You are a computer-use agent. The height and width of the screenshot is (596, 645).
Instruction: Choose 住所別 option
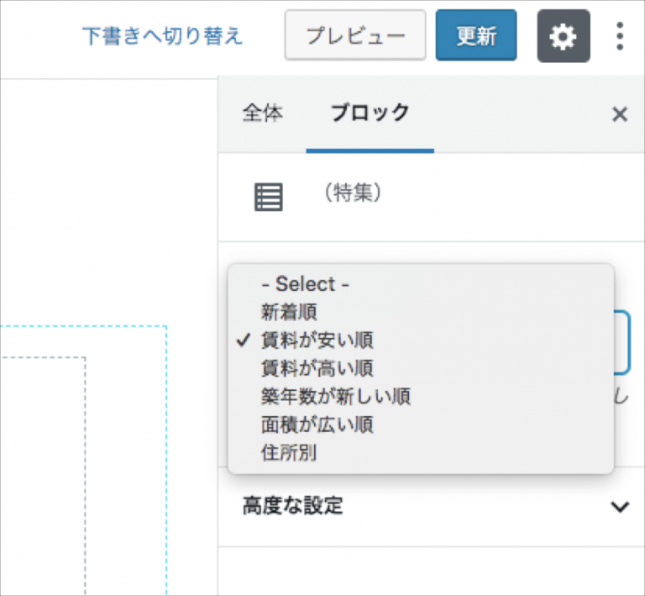(x=421, y=452)
